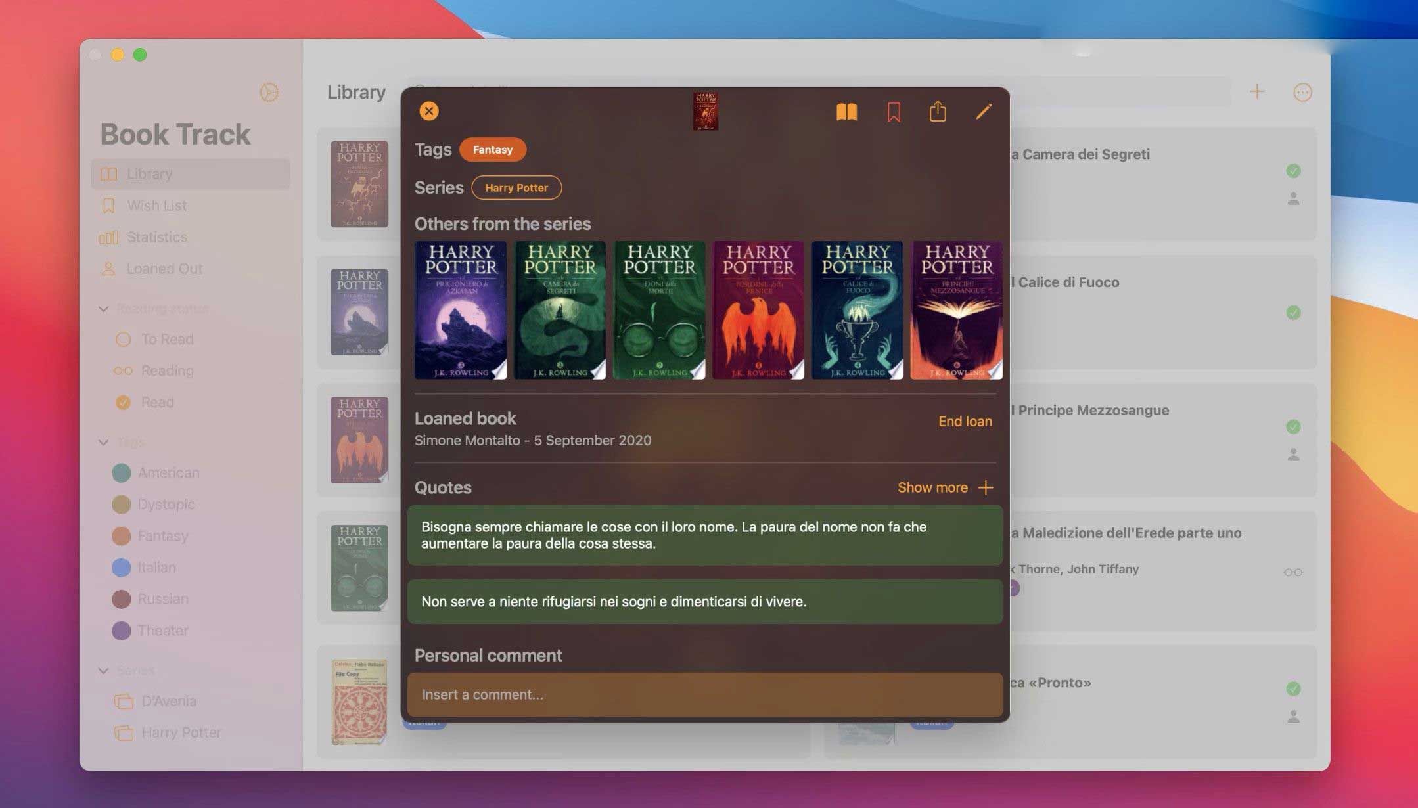Add a new quote with plus icon
1418x808 pixels.
(x=986, y=487)
